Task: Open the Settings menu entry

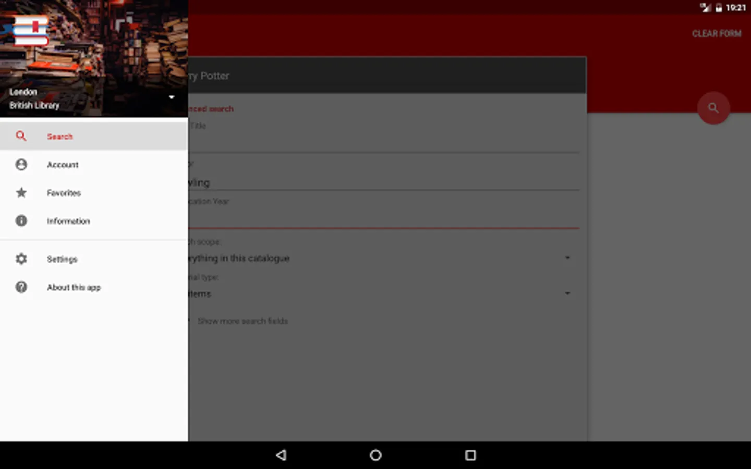Action: click(x=94, y=259)
